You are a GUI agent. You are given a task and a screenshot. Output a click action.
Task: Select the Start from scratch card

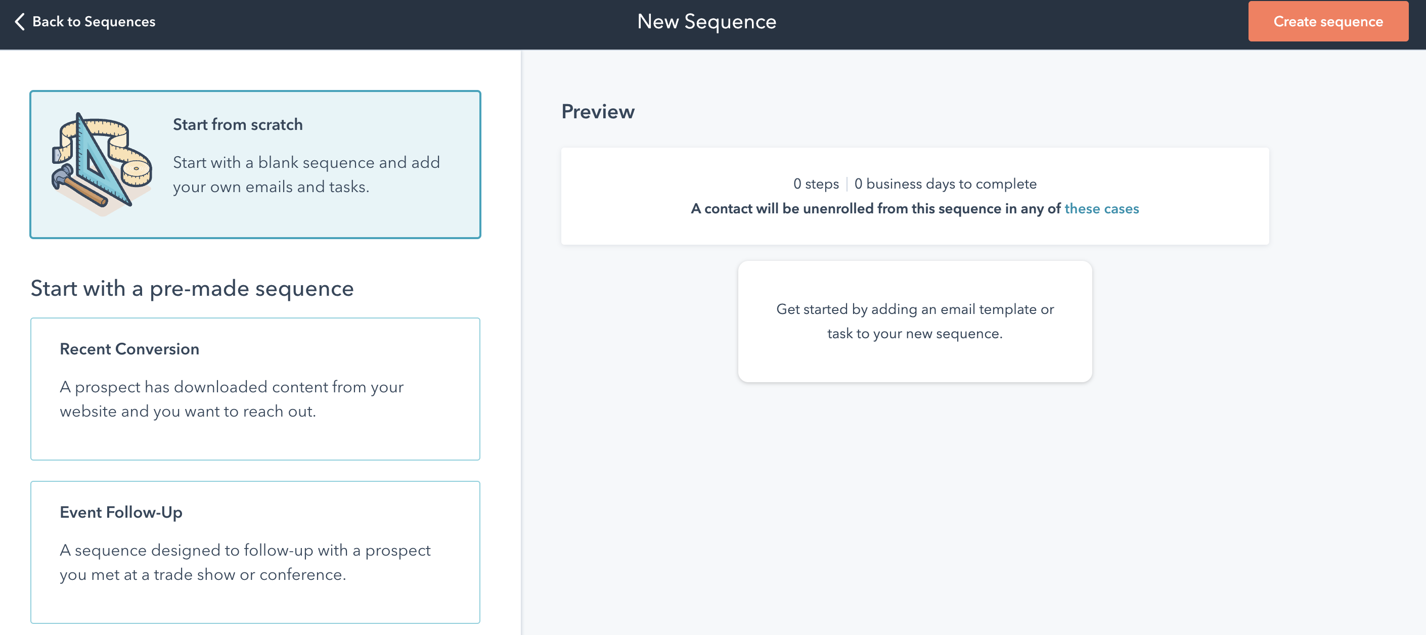(255, 164)
